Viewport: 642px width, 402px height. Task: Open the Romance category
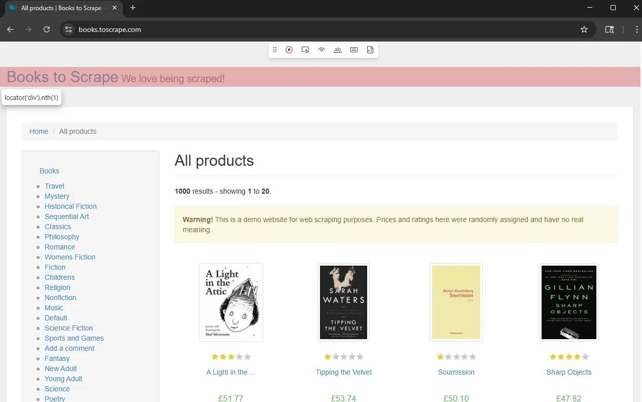(x=60, y=247)
